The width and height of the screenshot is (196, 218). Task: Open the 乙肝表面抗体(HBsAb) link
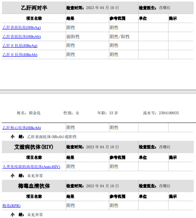pos(22,37)
